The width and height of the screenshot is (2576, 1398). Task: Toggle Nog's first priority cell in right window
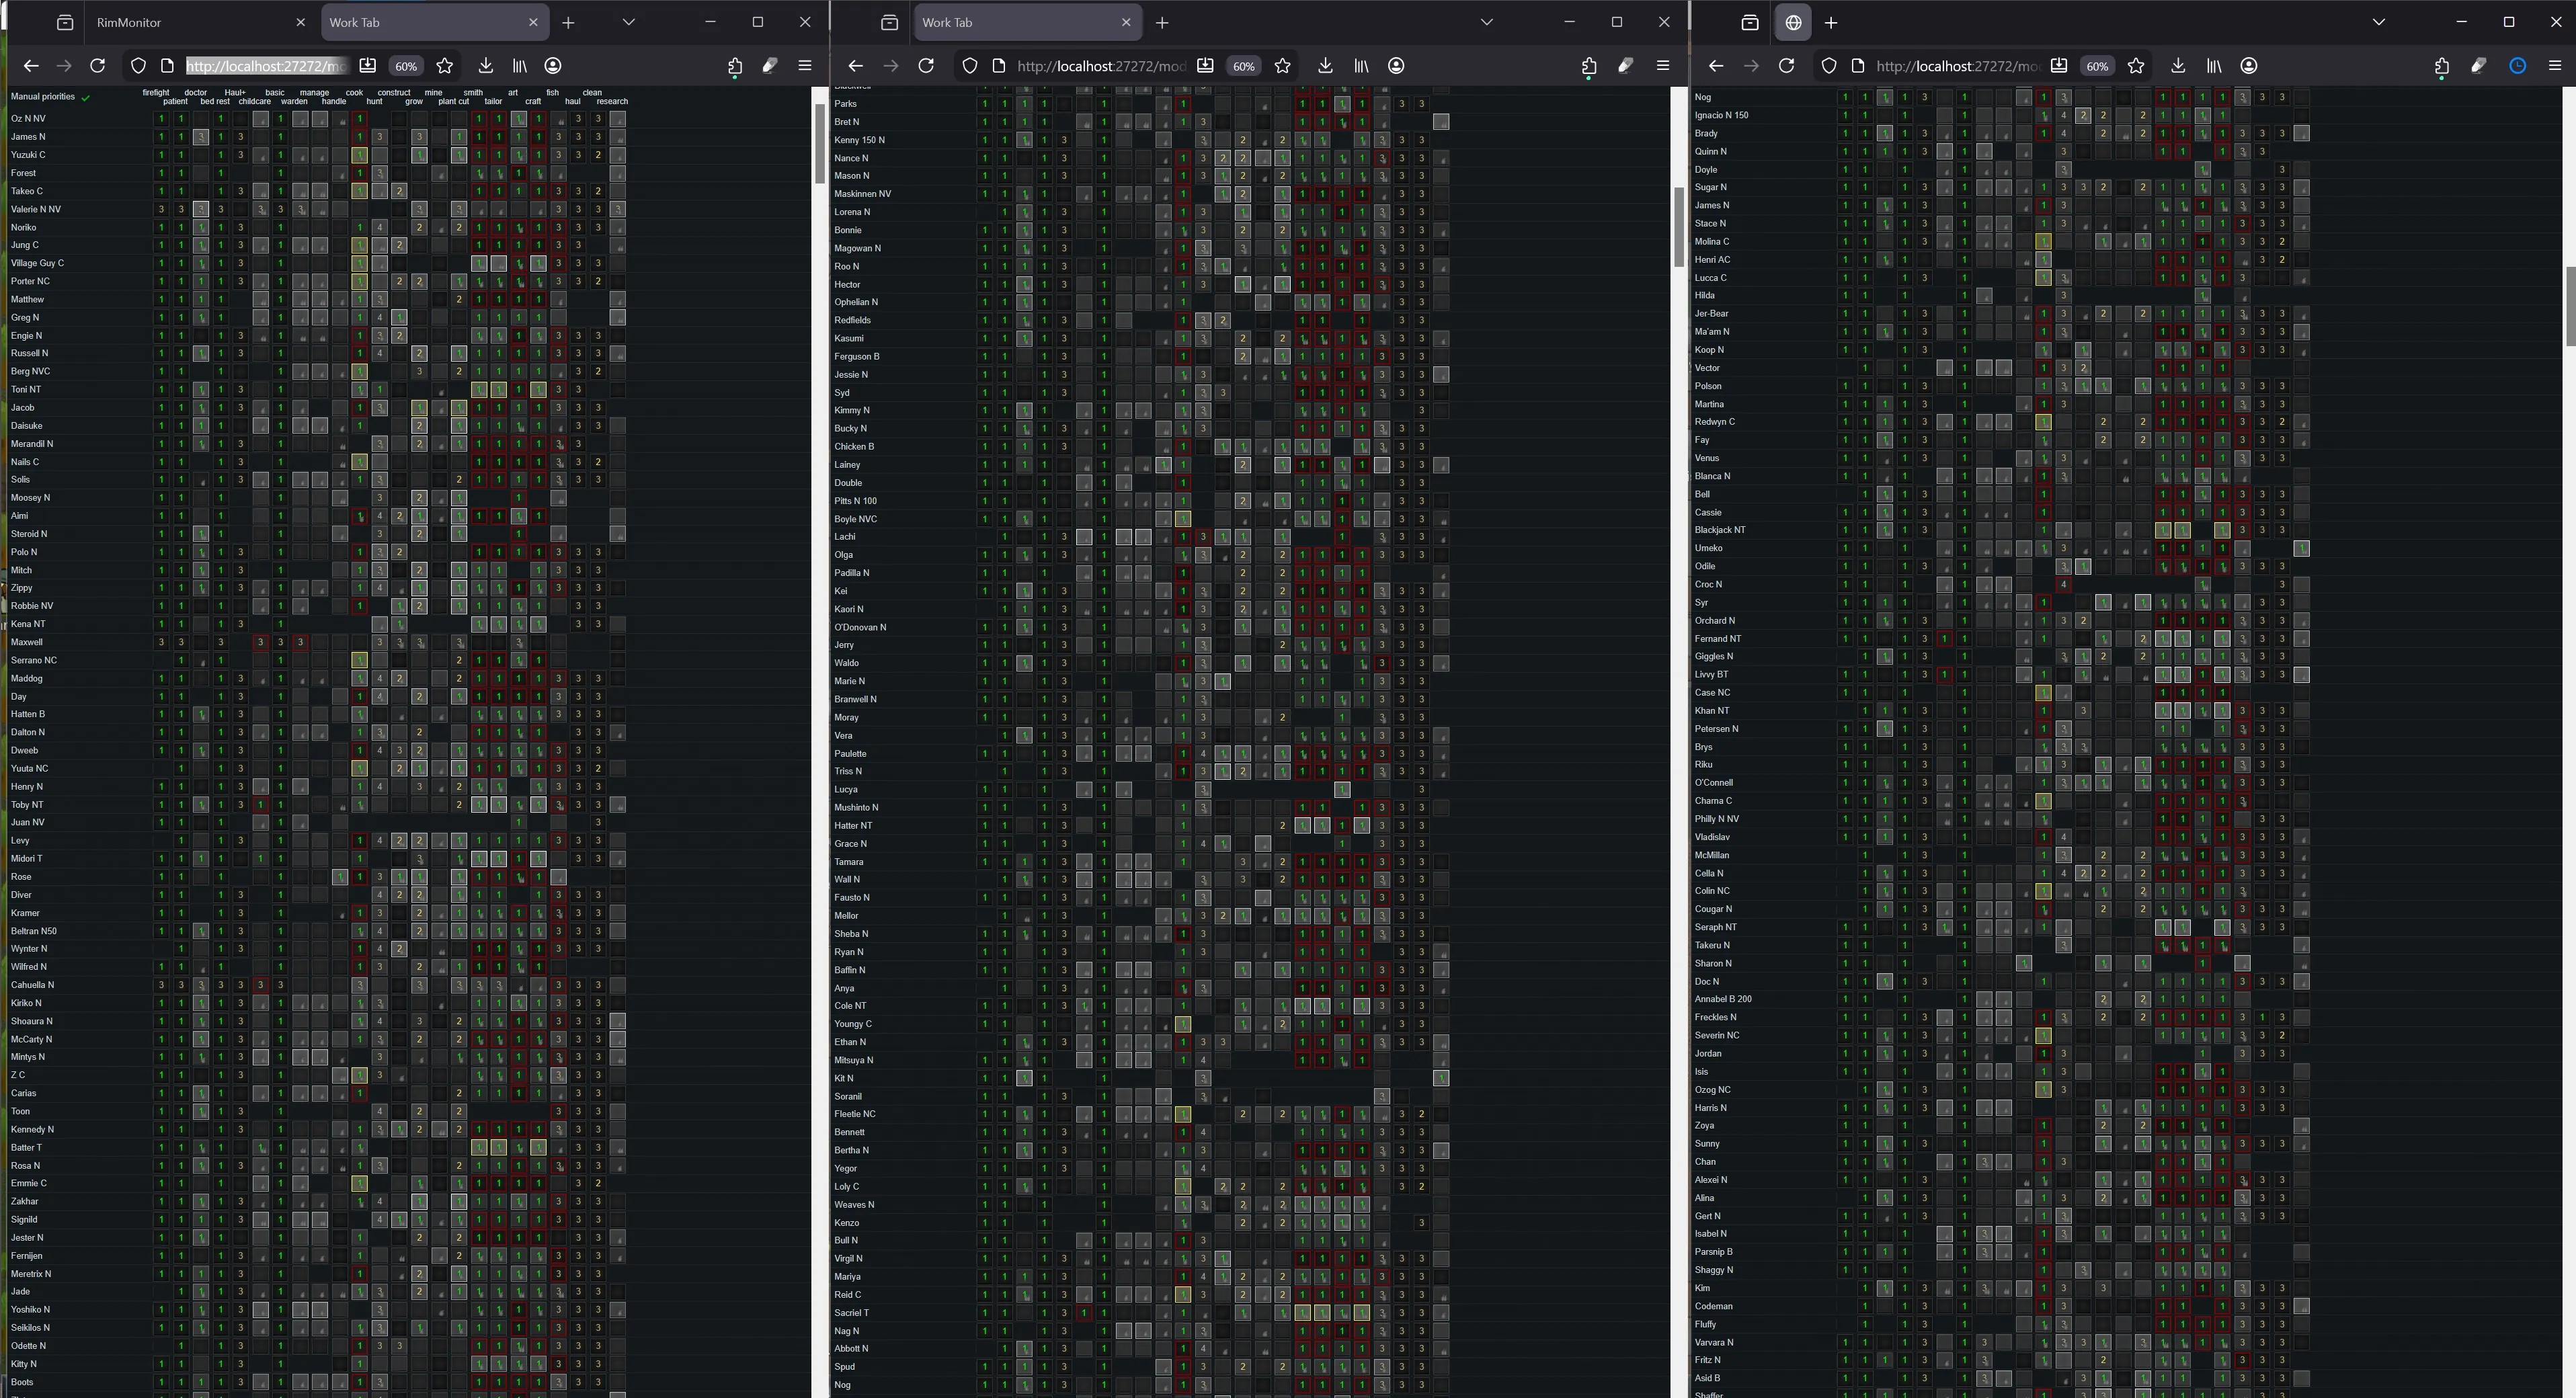[1845, 97]
